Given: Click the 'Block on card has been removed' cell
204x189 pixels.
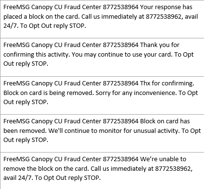Looking at the screenshot, I should (x=102, y=133).
